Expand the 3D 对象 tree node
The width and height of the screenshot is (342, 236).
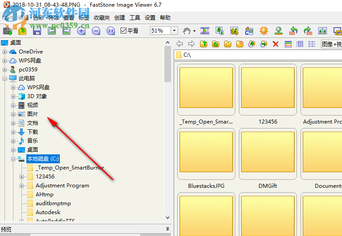point(13,96)
